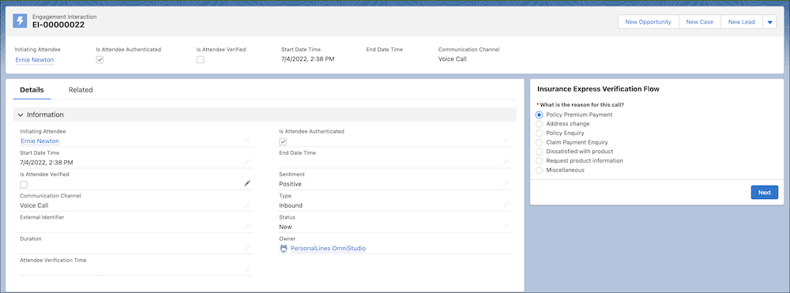The width and height of the screenshot is (790, 293).
Task: Click New Opportunity button
Action: (x=648, y=22)
